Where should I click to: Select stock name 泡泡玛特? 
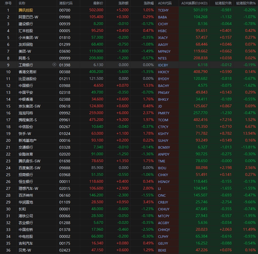point(26,113)
